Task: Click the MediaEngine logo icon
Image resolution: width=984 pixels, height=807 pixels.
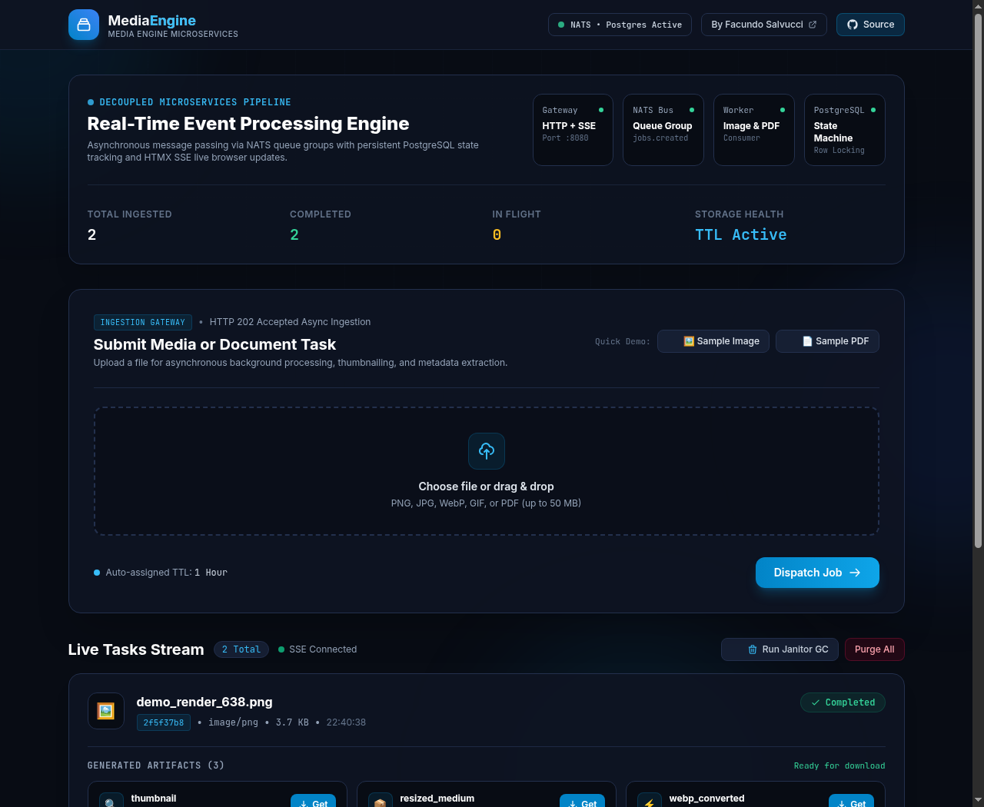Action: point(83,25)
